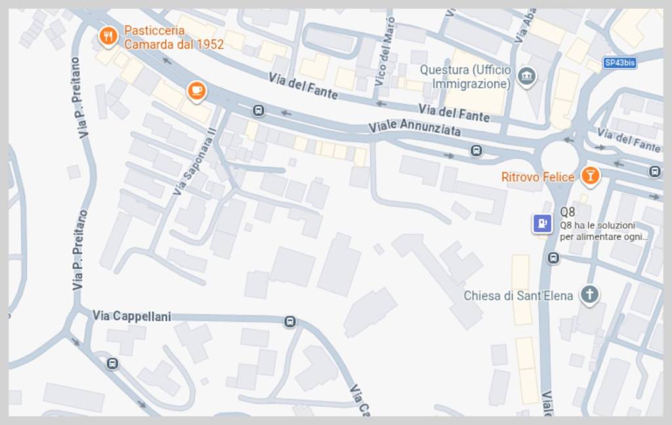
Task: Click bus stop at bottom-left near Via Cappellani
Action: click(x=112, y=364)
